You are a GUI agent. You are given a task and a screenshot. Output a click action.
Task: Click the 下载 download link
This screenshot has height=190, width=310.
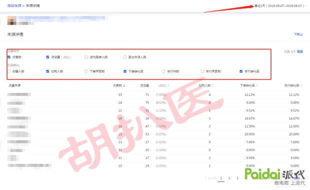point(298,34)
